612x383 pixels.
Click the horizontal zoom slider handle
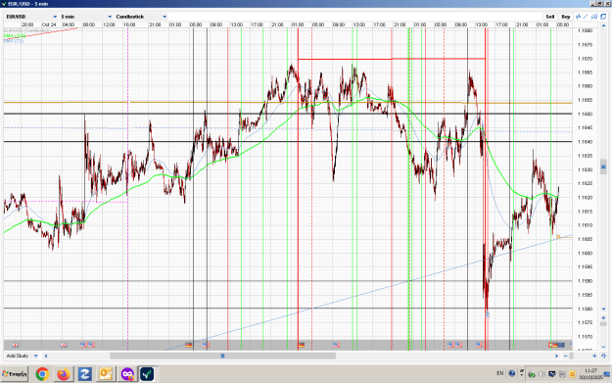pyautogui.click(x=572, y=356)
